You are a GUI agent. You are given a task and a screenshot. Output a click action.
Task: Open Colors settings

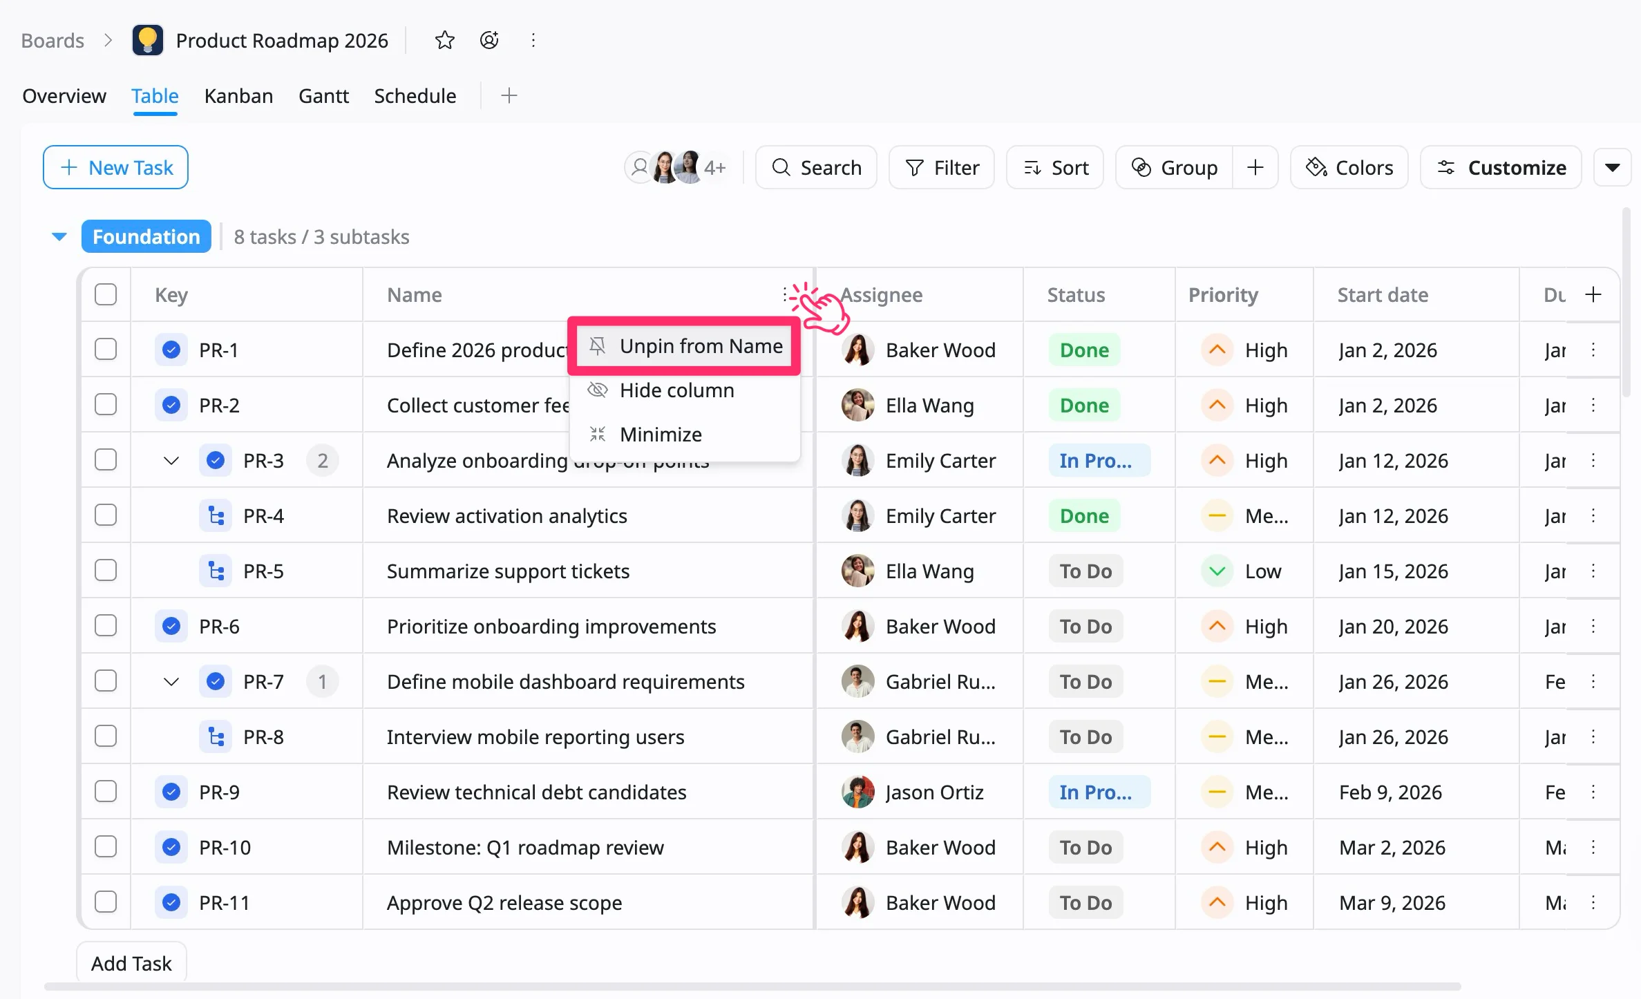(x=1349, y=167)
